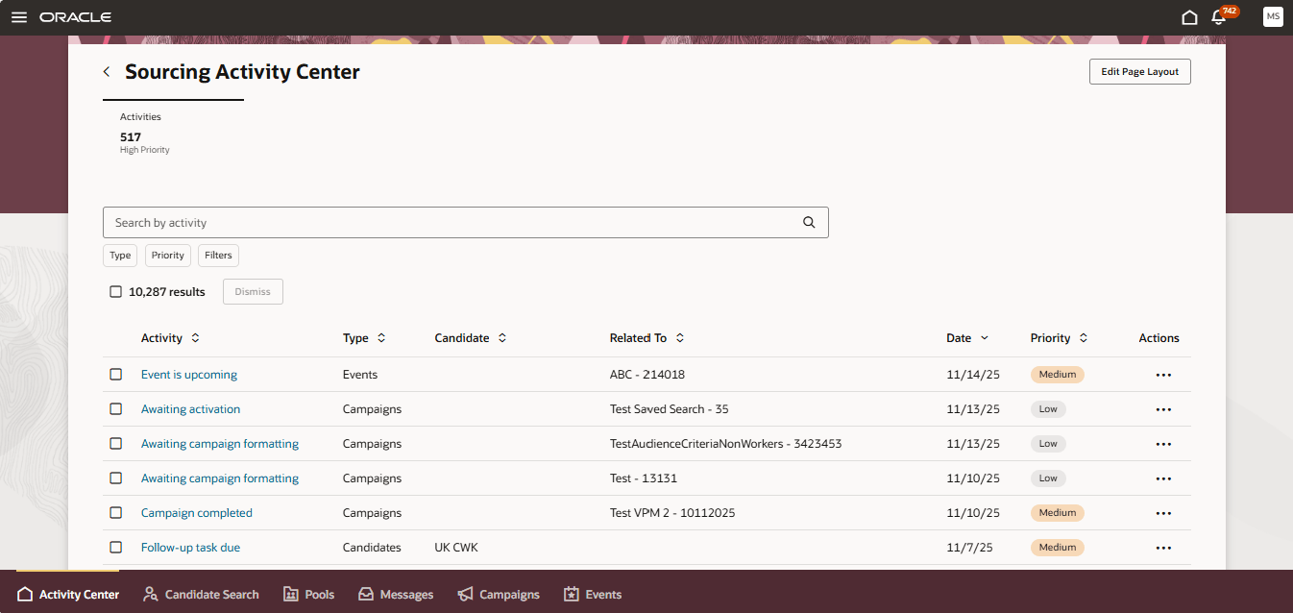Screen dimensions: 1293x613
Task: Open the Messages section
Action: coord(395,594)
